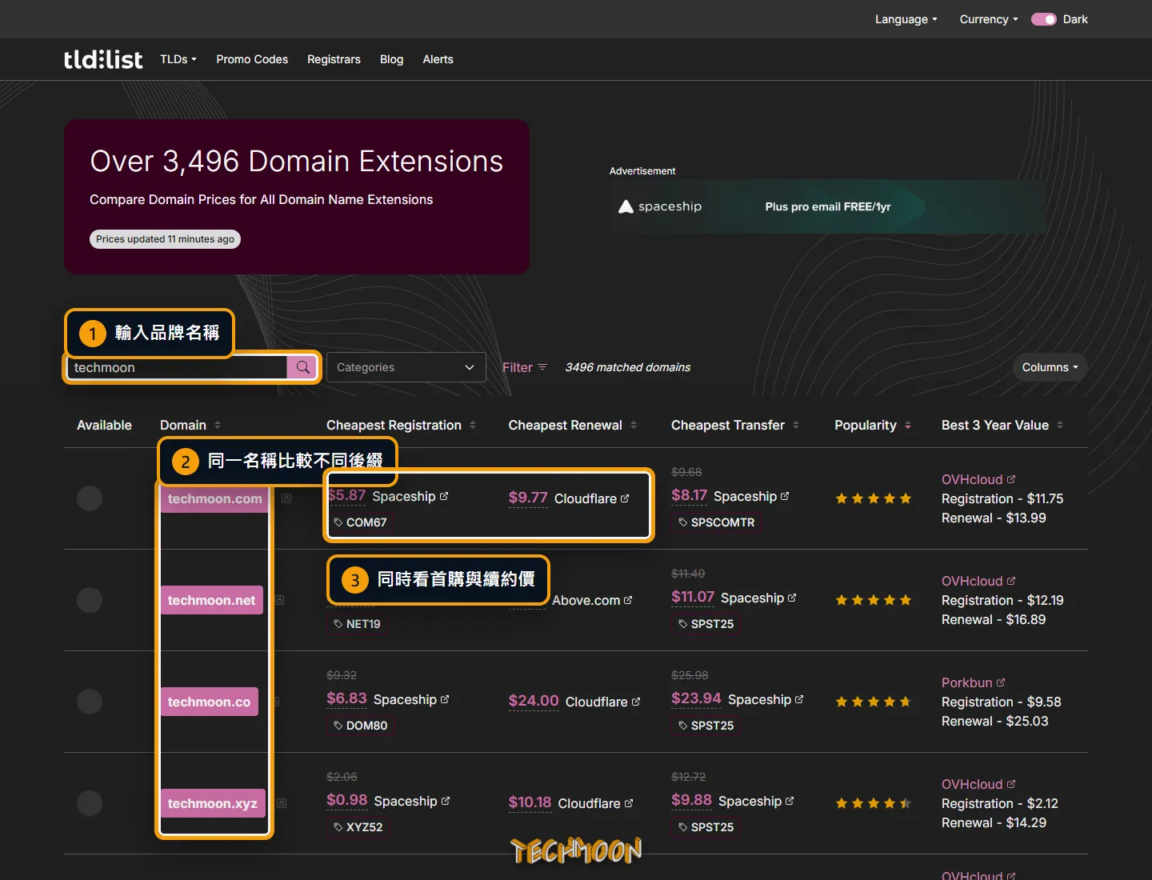Expand the TLDs menu
This screenshot has width=1152, height=880.
click(178, 59)
